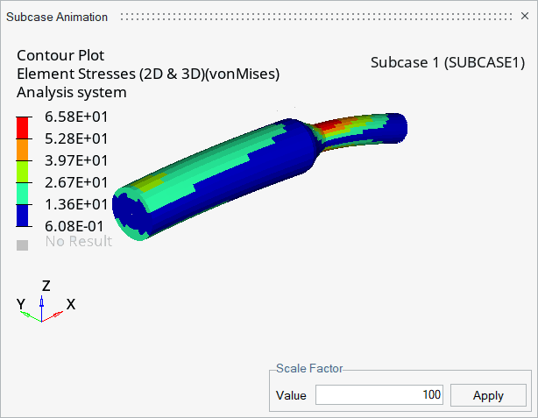
Task: Click the Subcase 1 (SUBCASE1) label
Action: click(448, 62)
